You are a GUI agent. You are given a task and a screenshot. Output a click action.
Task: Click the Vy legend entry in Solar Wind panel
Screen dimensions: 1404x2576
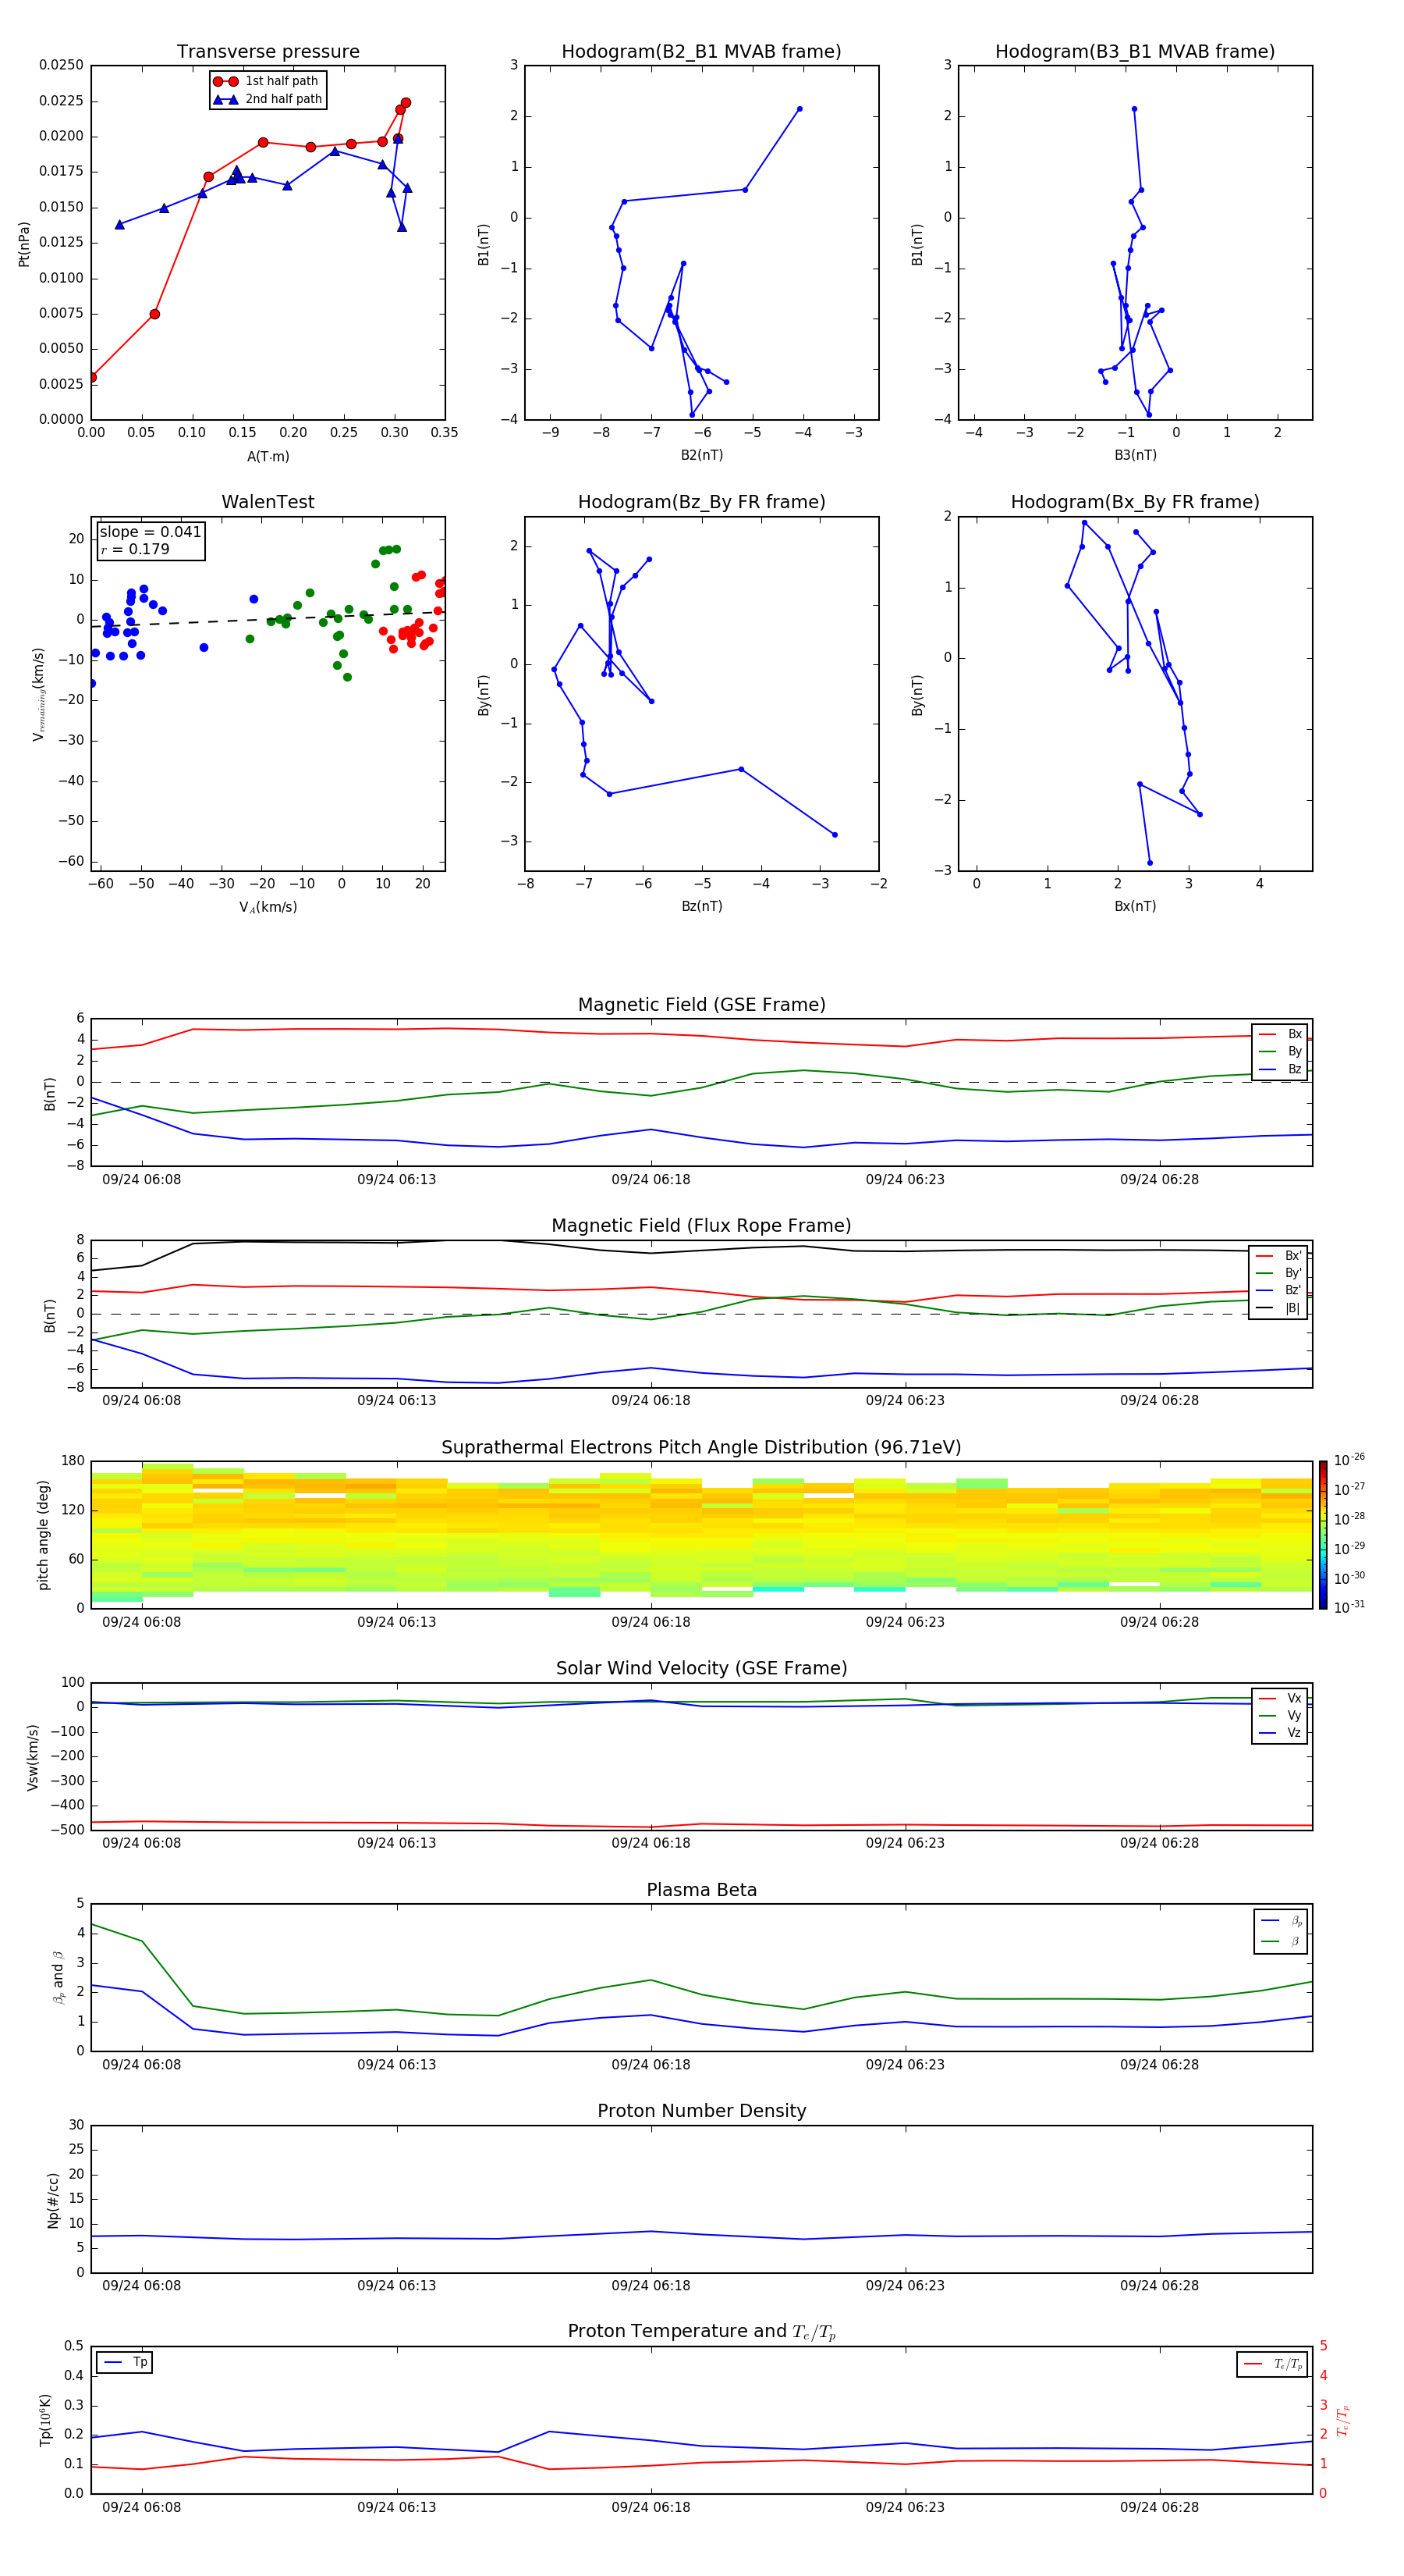coord(1280,1716)
